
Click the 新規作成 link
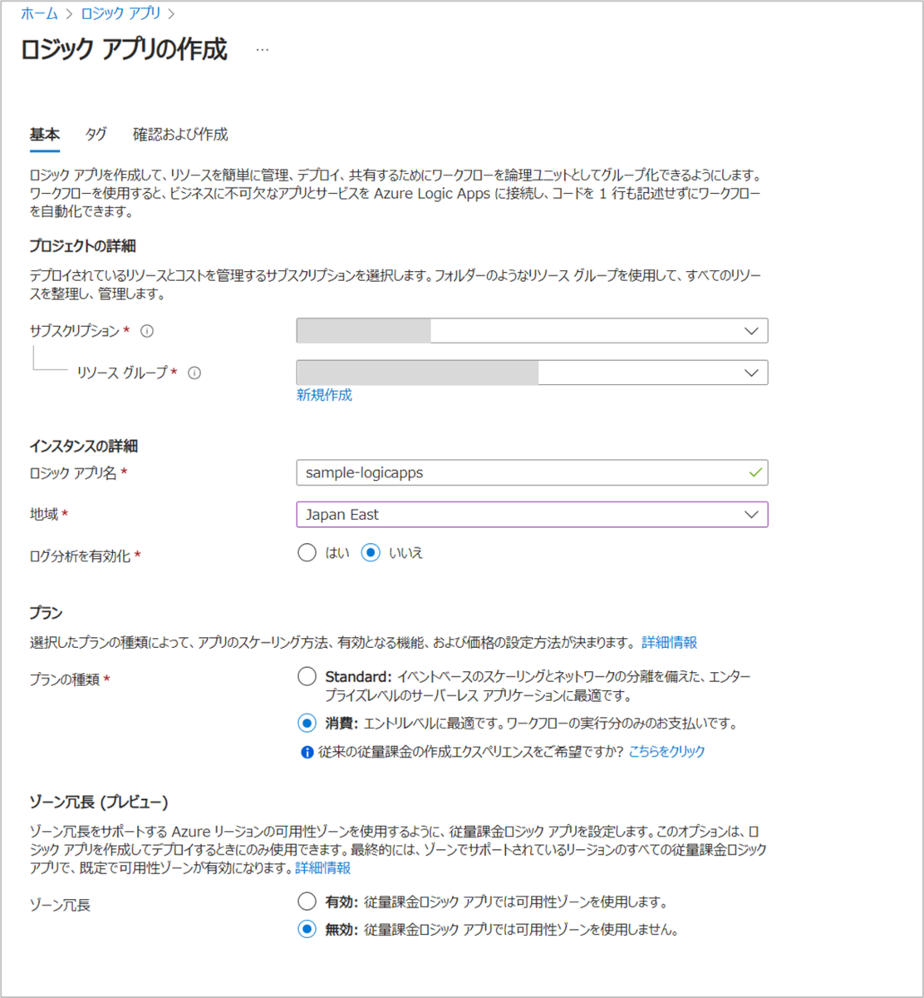pos(324,395)
